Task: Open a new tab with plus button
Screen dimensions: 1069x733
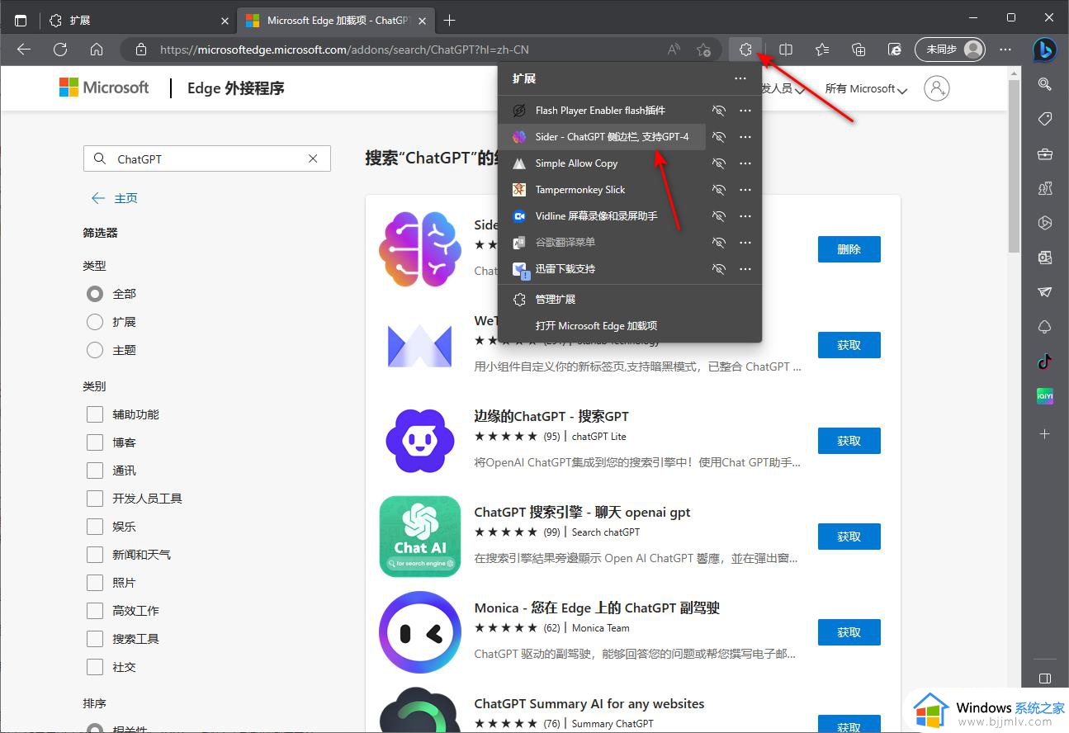Action: [x=449, y=20]
